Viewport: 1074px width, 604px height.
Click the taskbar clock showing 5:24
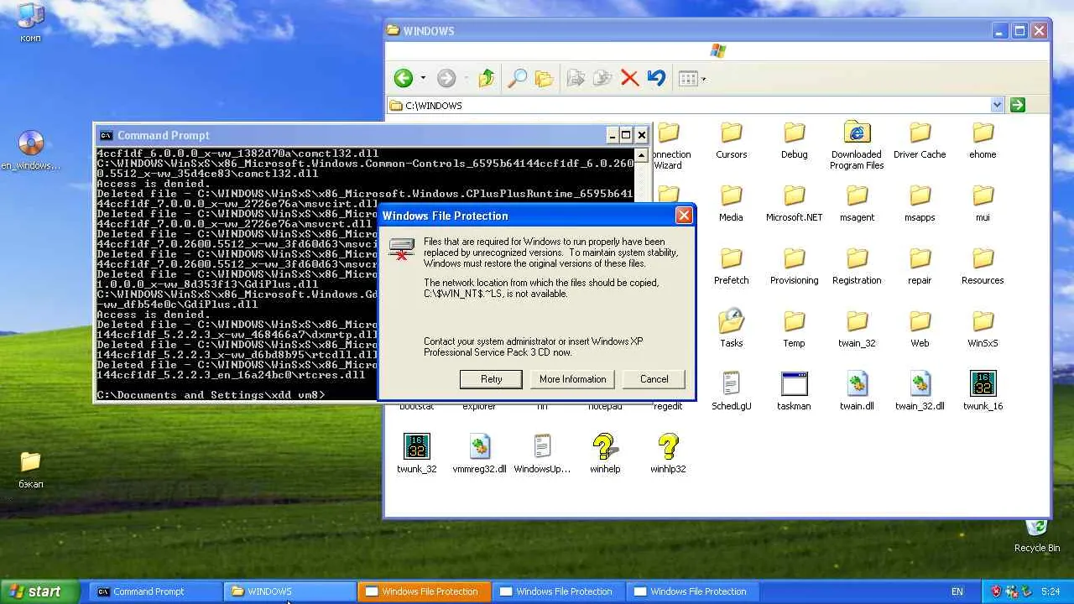(x=1051, y=591)
